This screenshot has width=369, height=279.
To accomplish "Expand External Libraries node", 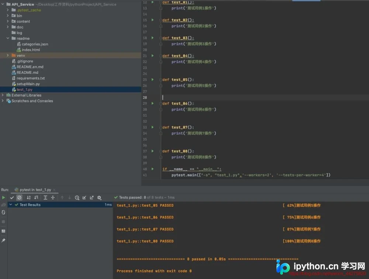I will (x=3, y=95).
